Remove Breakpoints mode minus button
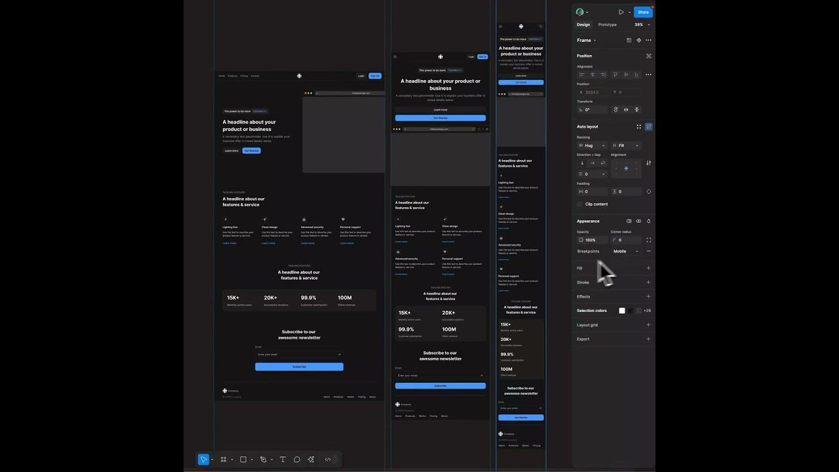The width and height of the screenshot is (839, 472). [x=648, y=251]
